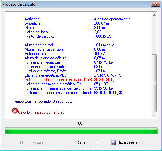Click the value '2,5 (< 5,0) W/m²'

coord(107,75)
